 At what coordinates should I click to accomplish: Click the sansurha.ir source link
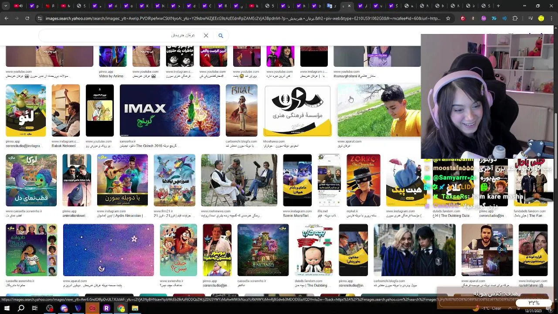click(x=128, y=141)
